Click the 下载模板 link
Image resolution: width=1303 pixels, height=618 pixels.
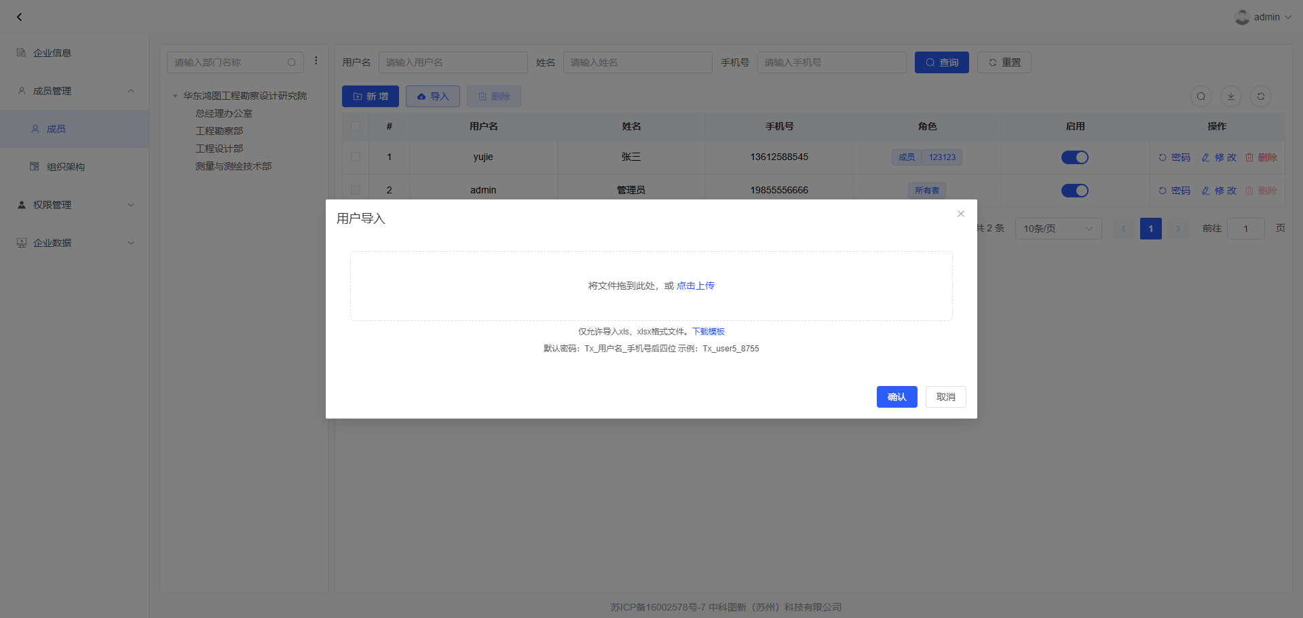(709, 332)
